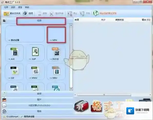153x120 pixels.
Task: Click the 转换状态 column header
Action: coord(120,20)
